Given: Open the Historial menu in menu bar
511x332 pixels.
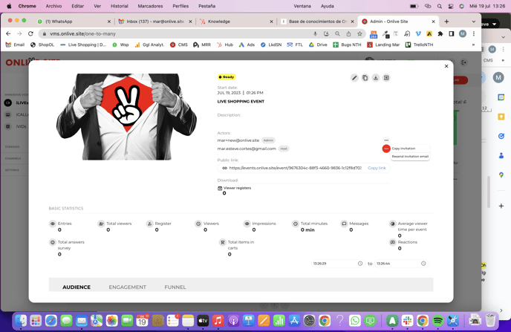Looking at the screenshot, I should point(120,6).
